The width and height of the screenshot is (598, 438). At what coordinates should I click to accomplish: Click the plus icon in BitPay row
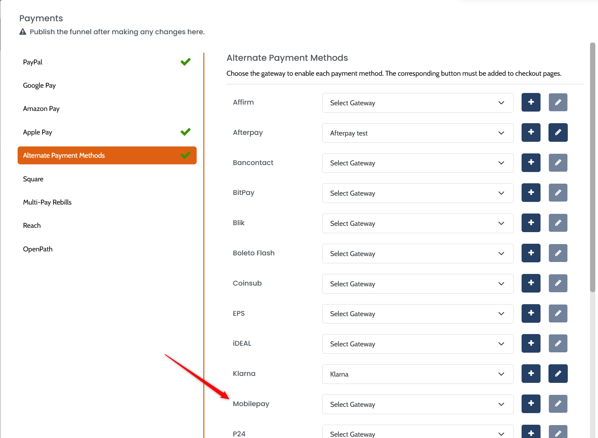point(531,193)
